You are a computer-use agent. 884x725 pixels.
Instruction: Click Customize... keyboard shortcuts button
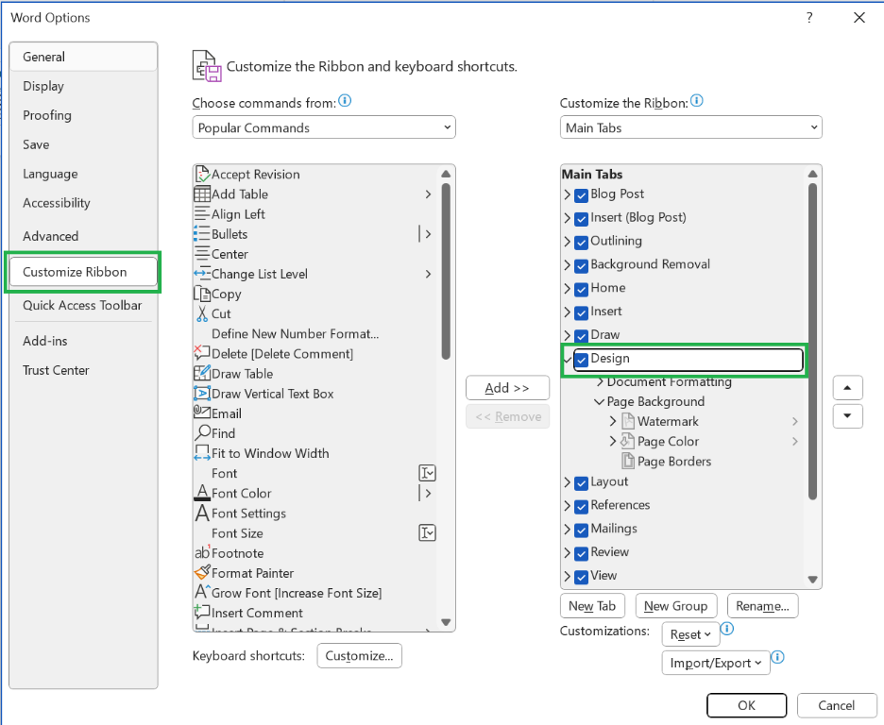359,656
